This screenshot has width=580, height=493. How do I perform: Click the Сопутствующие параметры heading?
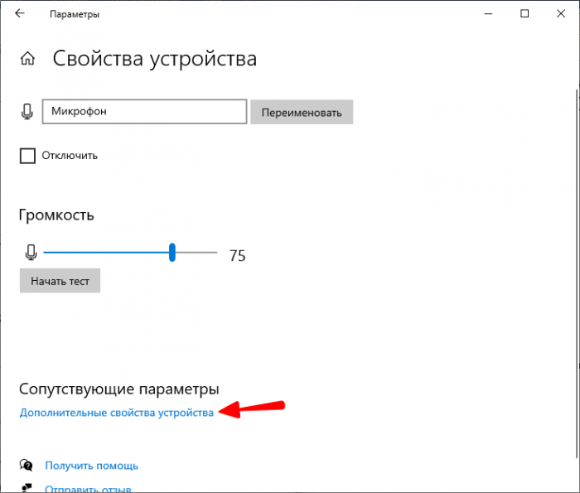click(x=119, y=389)
